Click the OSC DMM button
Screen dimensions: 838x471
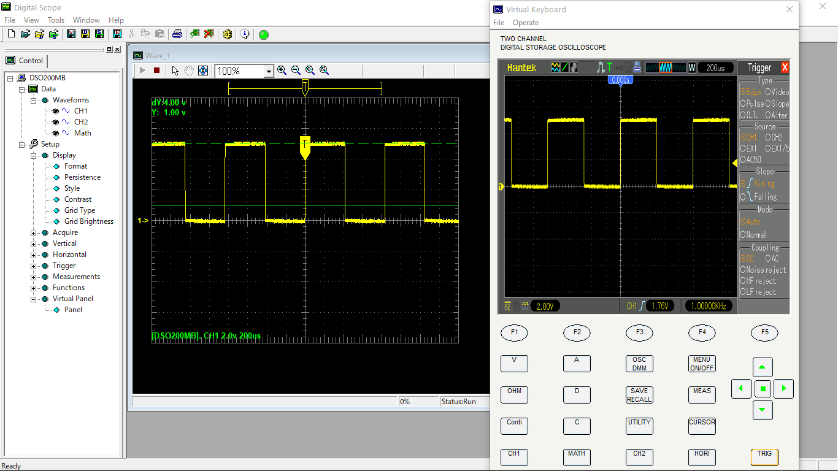click(x=639, y=364)
